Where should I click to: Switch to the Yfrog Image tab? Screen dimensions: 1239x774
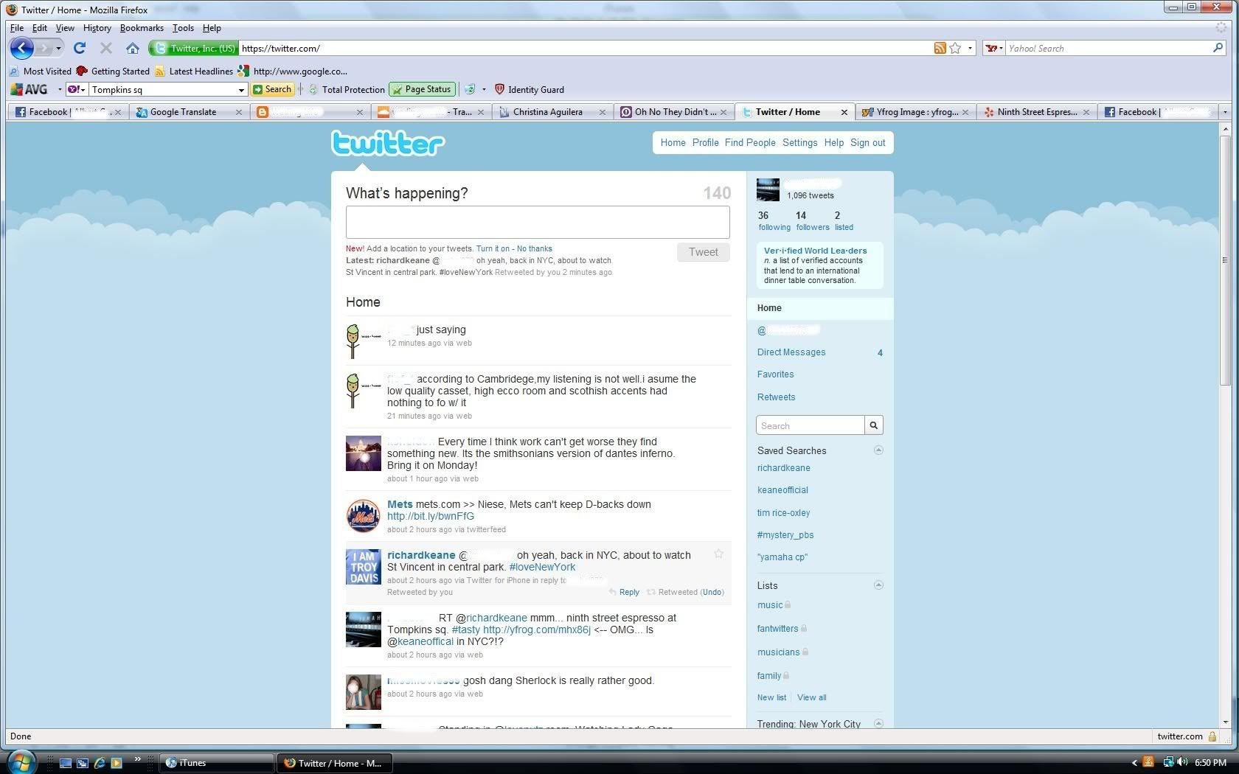coord(914,112)
